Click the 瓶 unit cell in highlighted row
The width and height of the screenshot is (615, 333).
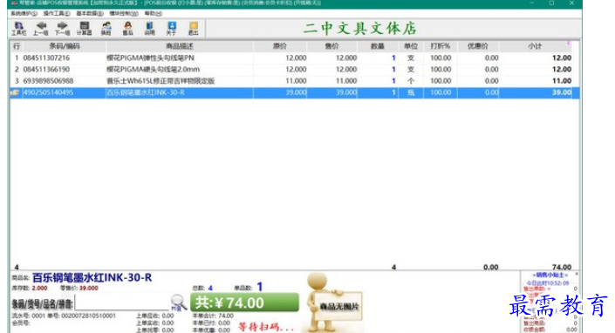tap(411, 93)
